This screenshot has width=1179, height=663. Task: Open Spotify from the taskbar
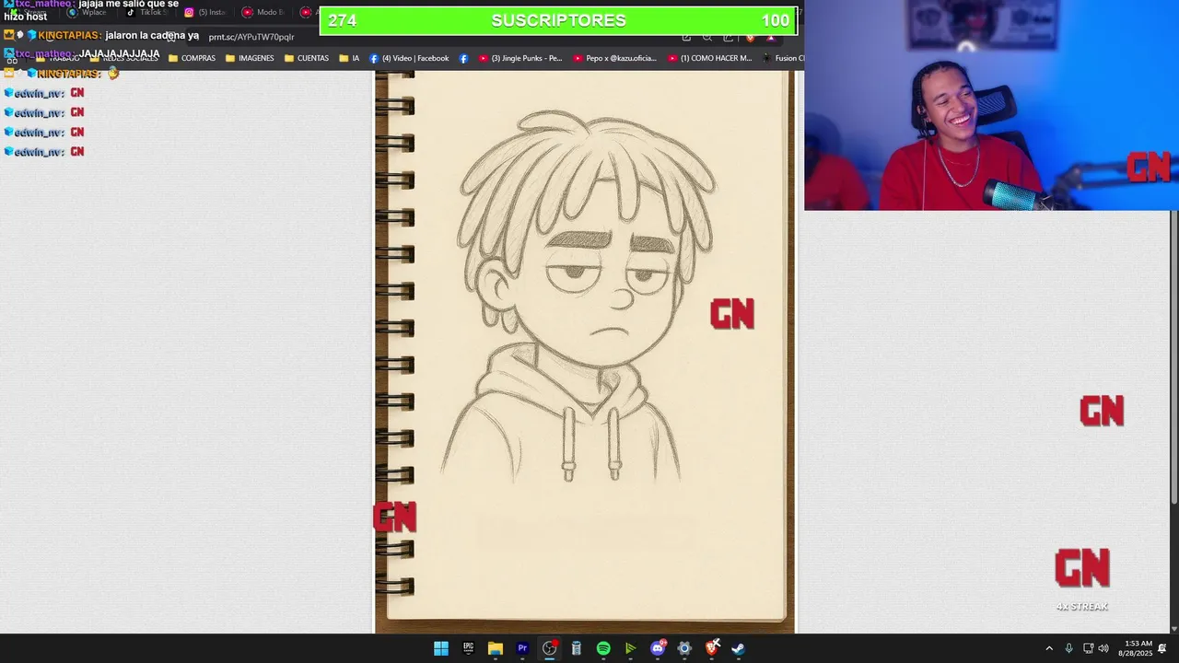[x=603, y=648]
